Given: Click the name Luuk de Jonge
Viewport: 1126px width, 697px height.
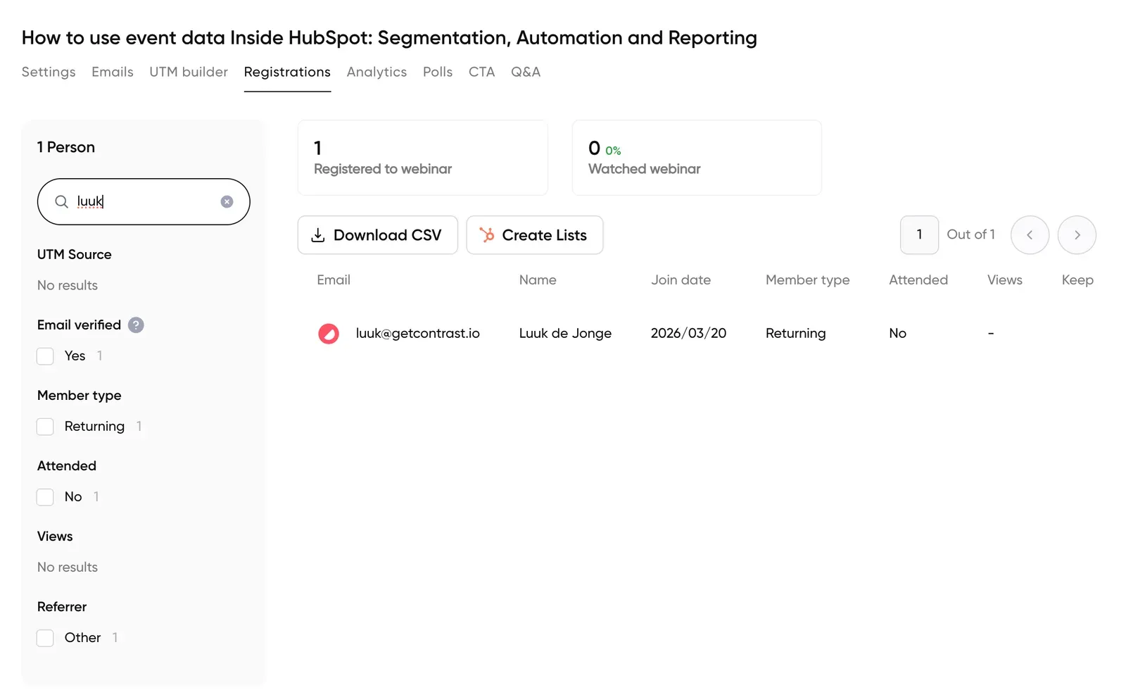Looking at the screenshot, I should coord(565,334).
